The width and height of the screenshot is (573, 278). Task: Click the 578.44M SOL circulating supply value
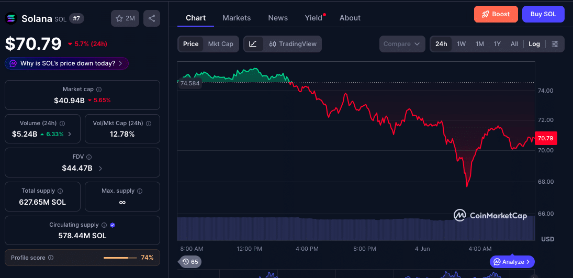82,236
